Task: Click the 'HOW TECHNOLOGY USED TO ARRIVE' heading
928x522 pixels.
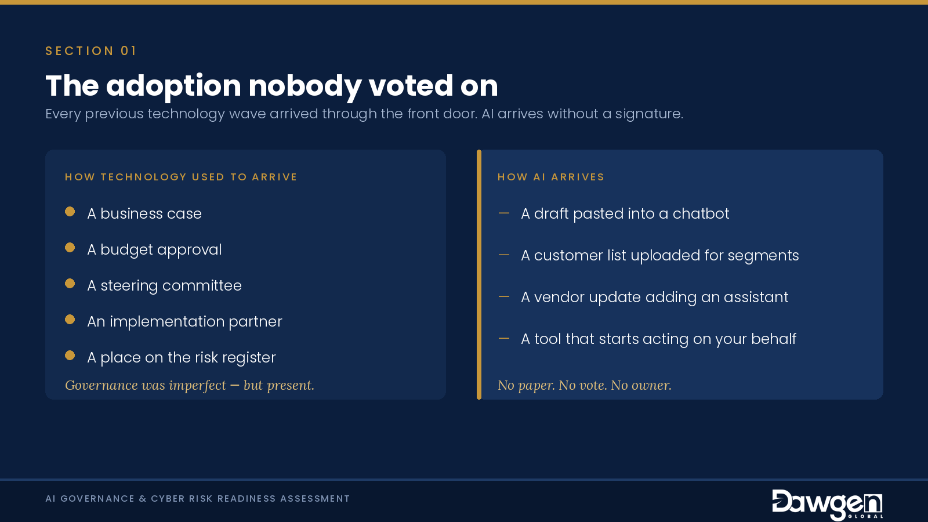Action: click(x=181, y=177)
